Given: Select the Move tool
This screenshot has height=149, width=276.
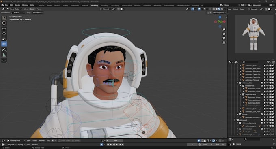Looking at the screenshot, I should 4,29.
